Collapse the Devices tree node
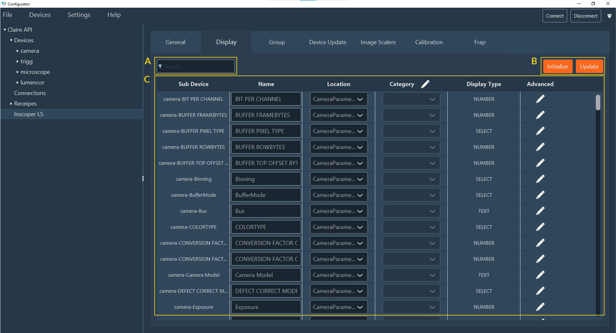This screenshot has width=616, height=333. (x=11, y=40)
